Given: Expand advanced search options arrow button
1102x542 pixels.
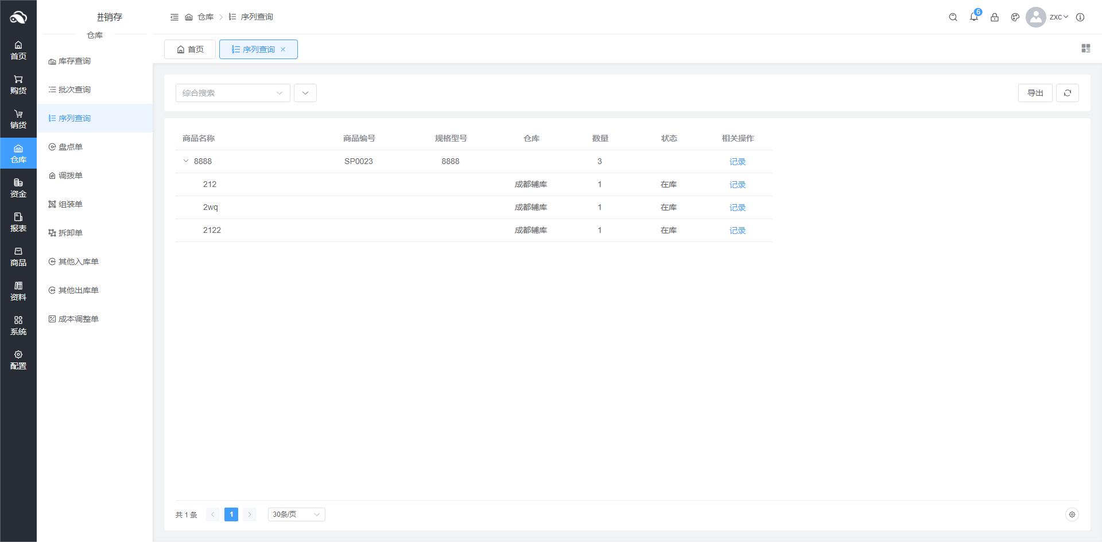Looking at the screenshot, I should coord(305,93).
